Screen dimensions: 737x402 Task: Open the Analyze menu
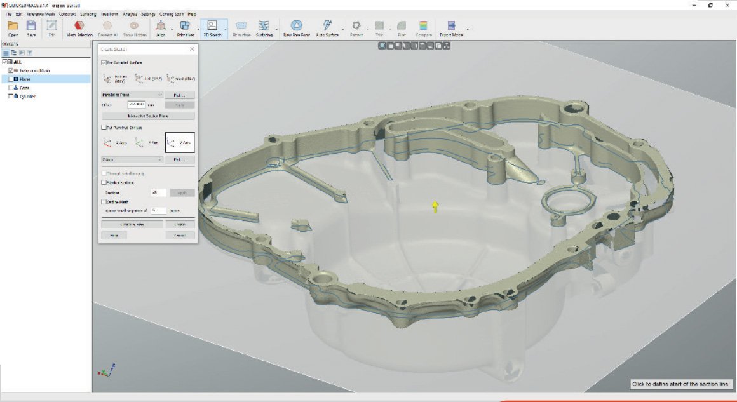click(130, 14)
